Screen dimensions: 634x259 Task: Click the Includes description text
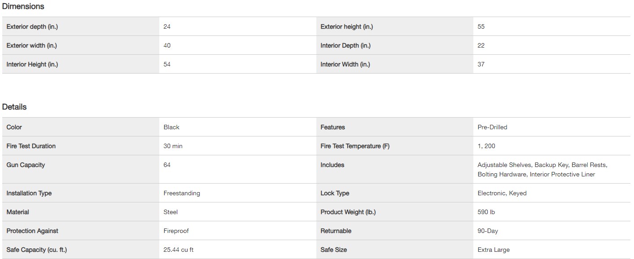click(x=542, y=169)
